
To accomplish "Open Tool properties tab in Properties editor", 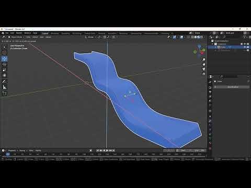I will 210,82.
